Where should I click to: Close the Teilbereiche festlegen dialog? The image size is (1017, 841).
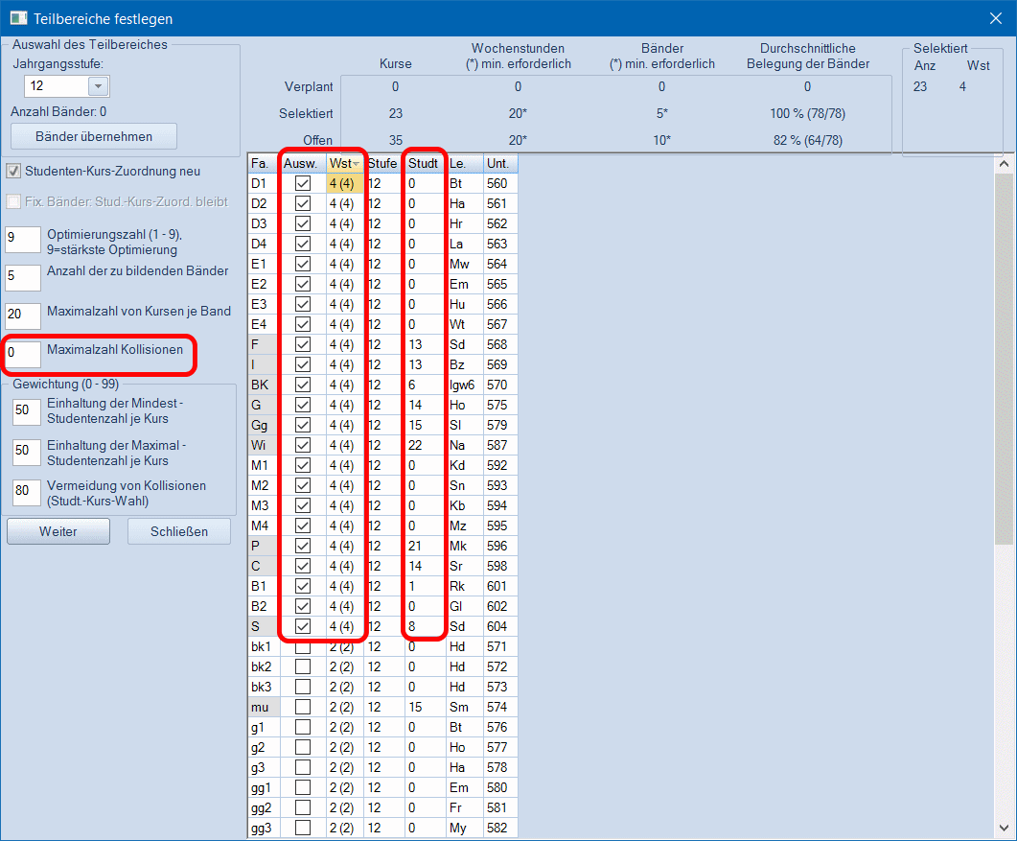coord(996,18)
